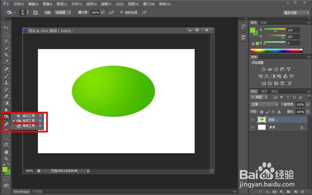Image resolution: width=312 pixels, height=195 pixels.
Task: Open the 类型 layer filter dropdown
Action: pyautogui.click(x=259, y=97)
